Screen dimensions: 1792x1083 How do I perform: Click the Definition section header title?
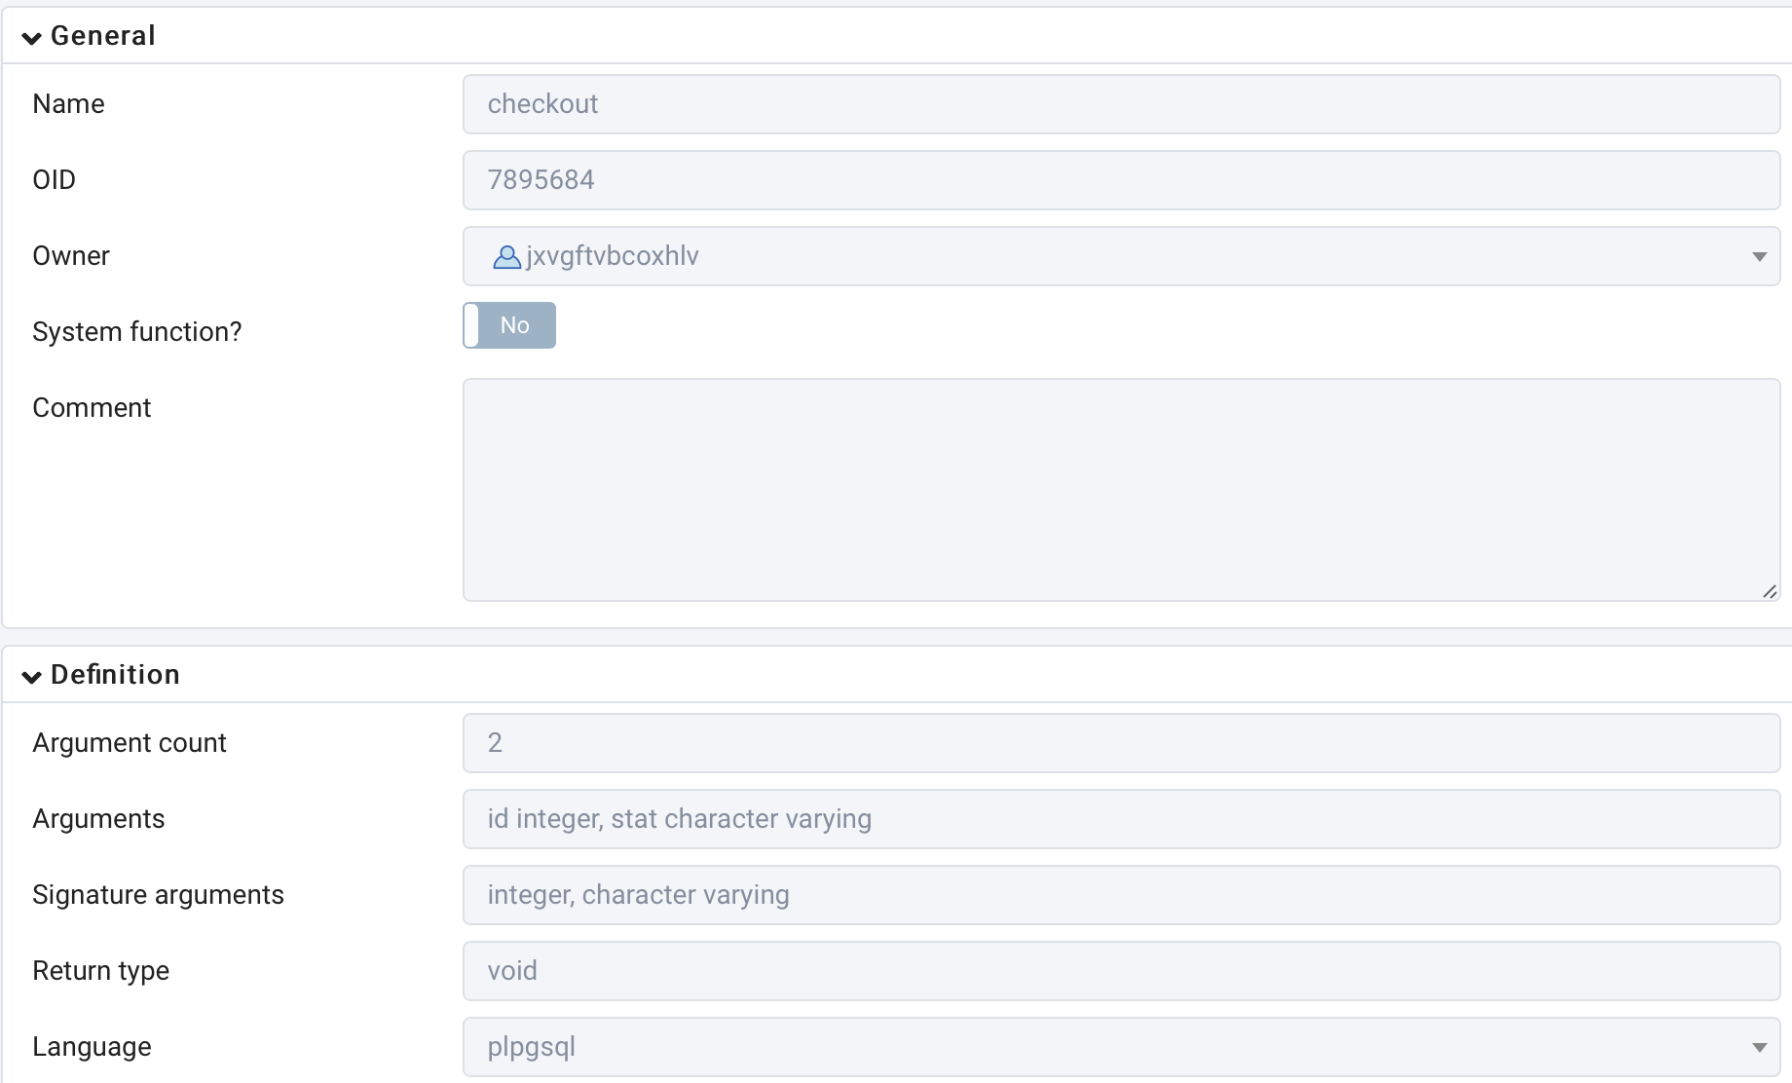pyautogui.click(x=115, y=675)
